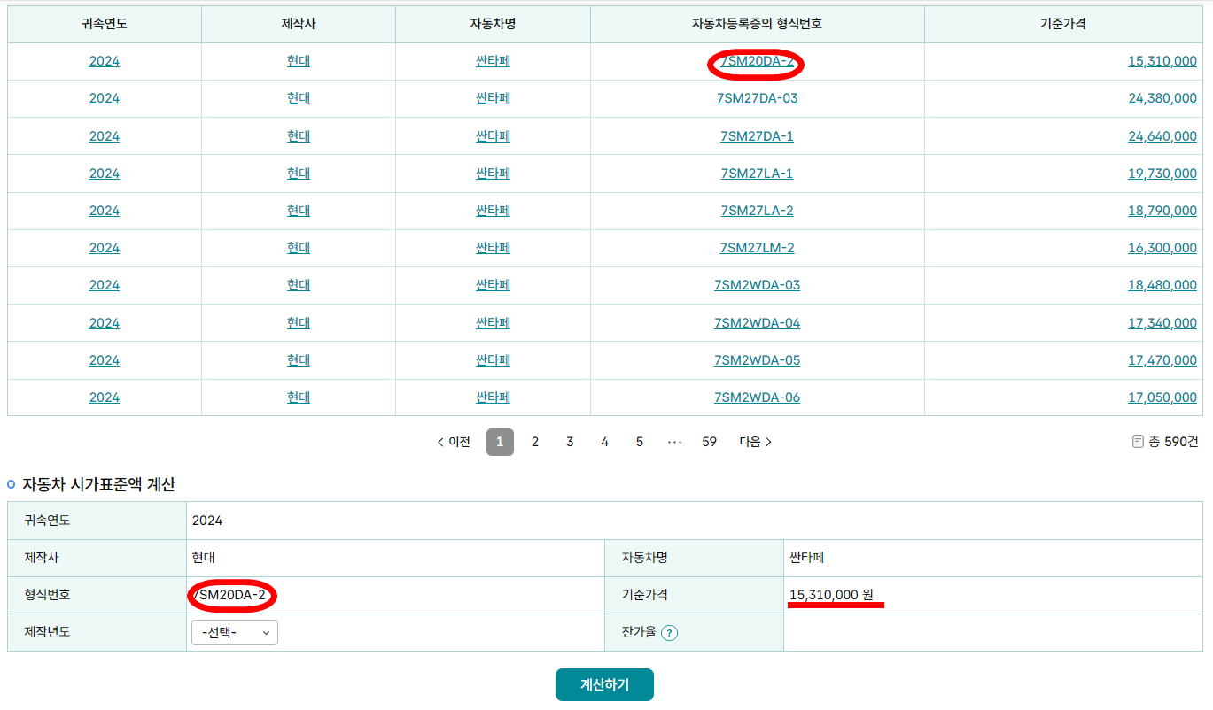Screen dimensions: 1213x710
Task: Go to page 2 of results
Action: point(535,442)
